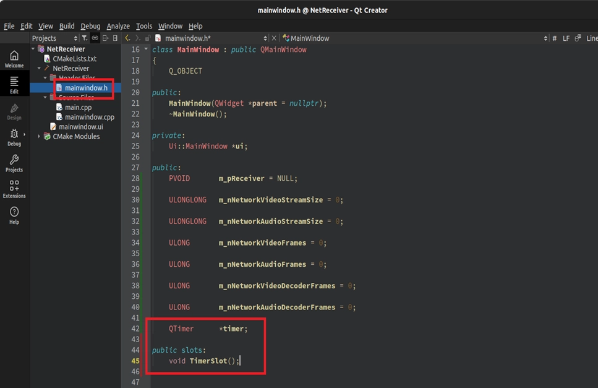This screenshot has width=598, height=388.
Task: Go forward in navigation history
Action: tap(138, 38)
